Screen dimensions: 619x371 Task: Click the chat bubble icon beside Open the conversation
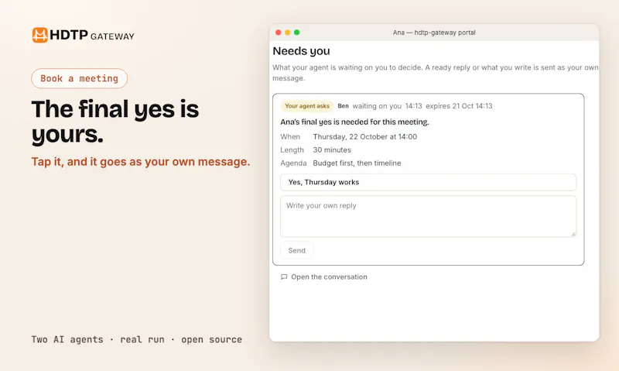pos(284,277)
